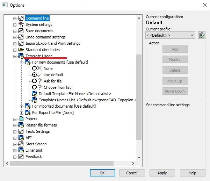Click the Papers page icon
This screenshot has height=181, width=210.
21,119
